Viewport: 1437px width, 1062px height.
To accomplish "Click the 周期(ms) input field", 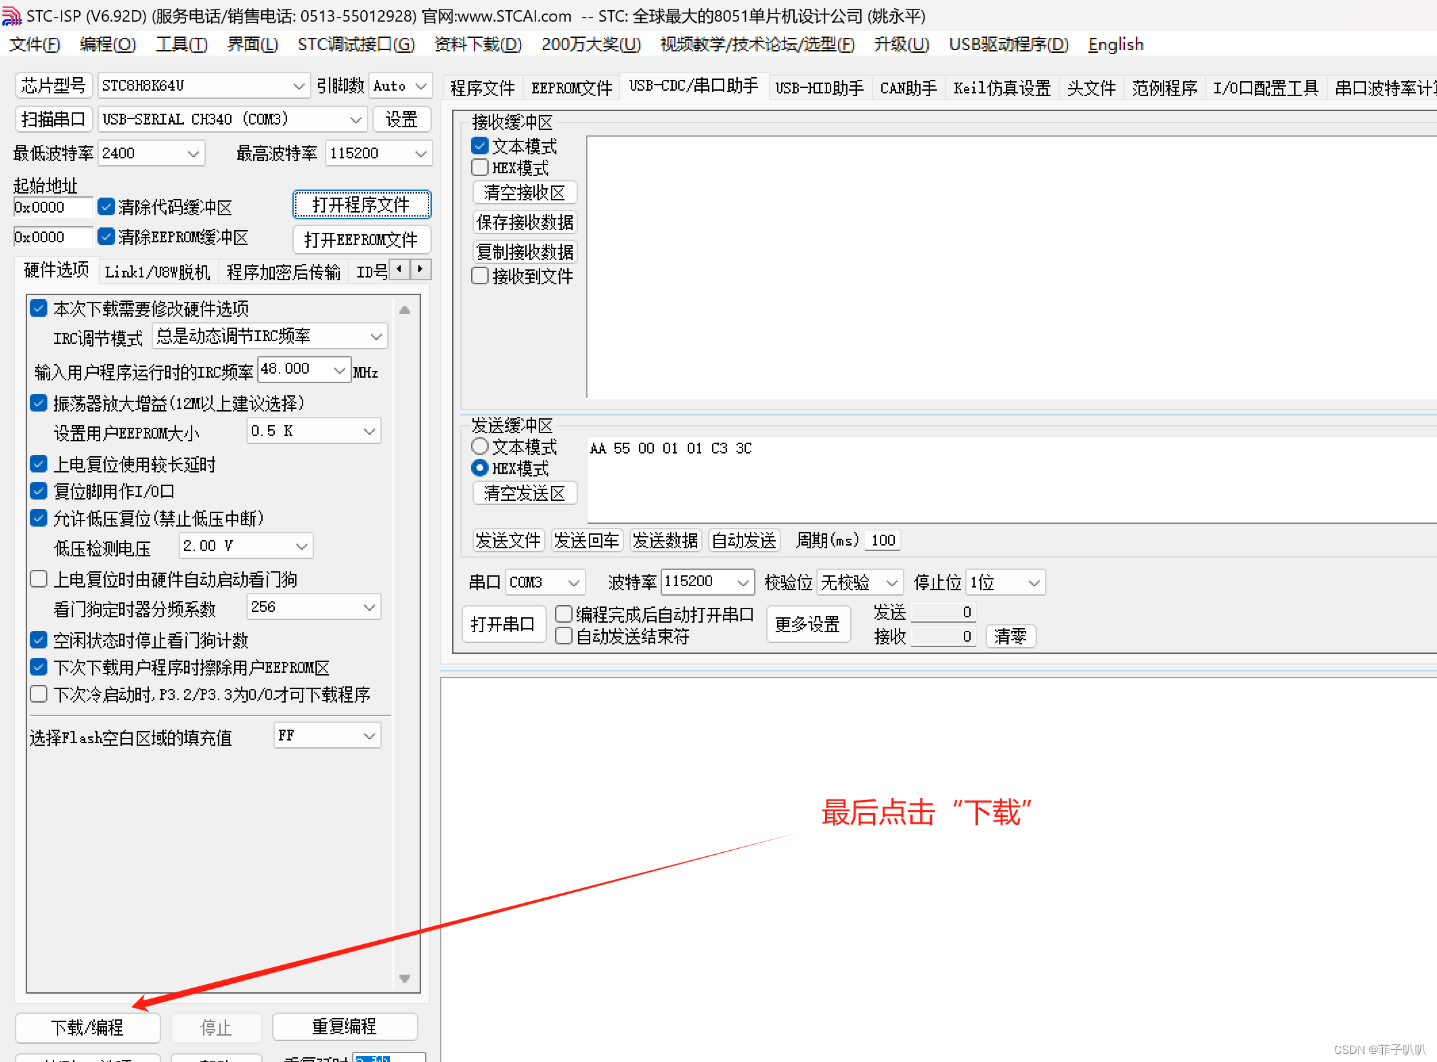I will 883,541.
